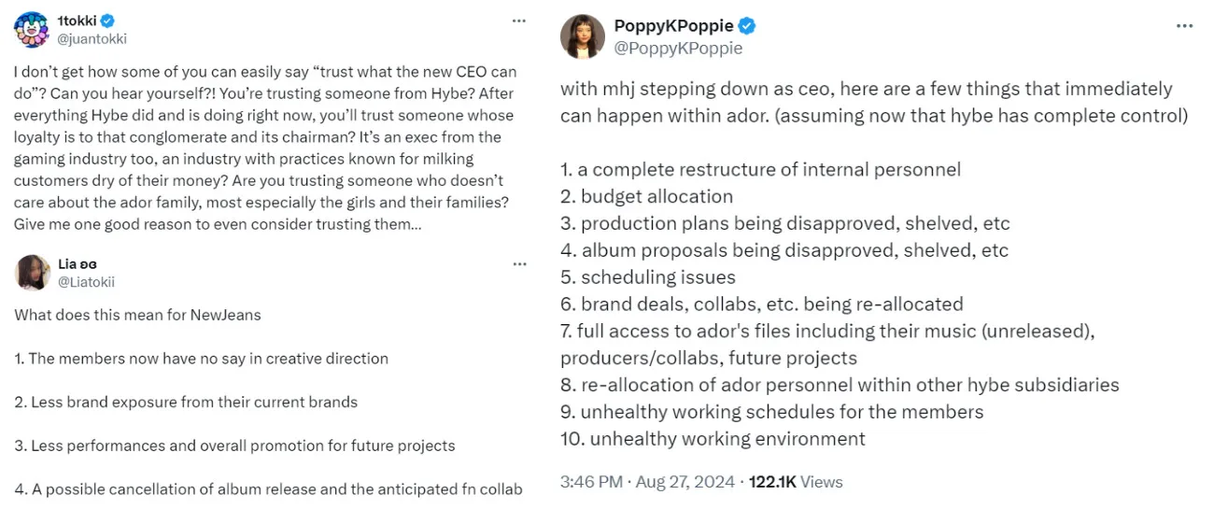Click the verified badge next to PoppyKPoppie
1214x509 pixels.
748,26
